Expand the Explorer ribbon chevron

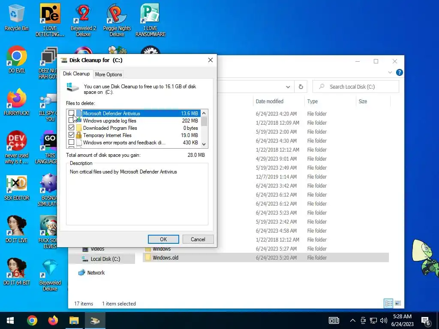tap(390, 72)
